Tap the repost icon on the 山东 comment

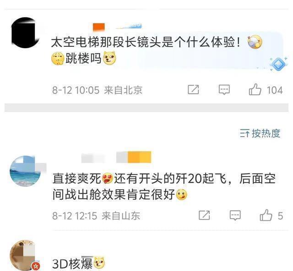click(x=204, y=215)
